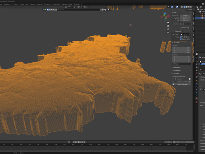
Task: Click the filter funnel icon in the header
Action: click(108, 9)
